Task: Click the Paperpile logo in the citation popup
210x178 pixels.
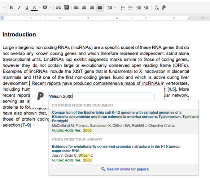Action: coord(40,96)
